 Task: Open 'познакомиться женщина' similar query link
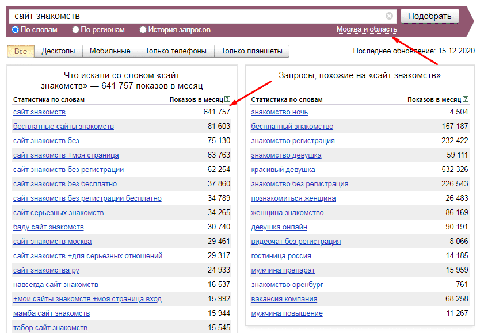293,198
